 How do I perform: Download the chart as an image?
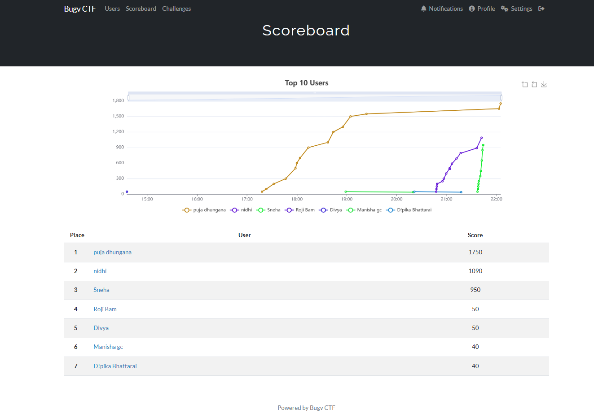pyautogui.click(x=544, y=84)
